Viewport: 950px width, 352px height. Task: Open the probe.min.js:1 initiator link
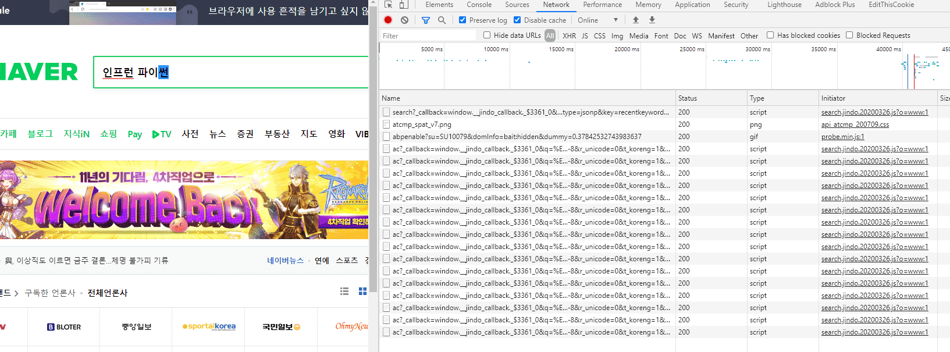click(x=842, y=137)
